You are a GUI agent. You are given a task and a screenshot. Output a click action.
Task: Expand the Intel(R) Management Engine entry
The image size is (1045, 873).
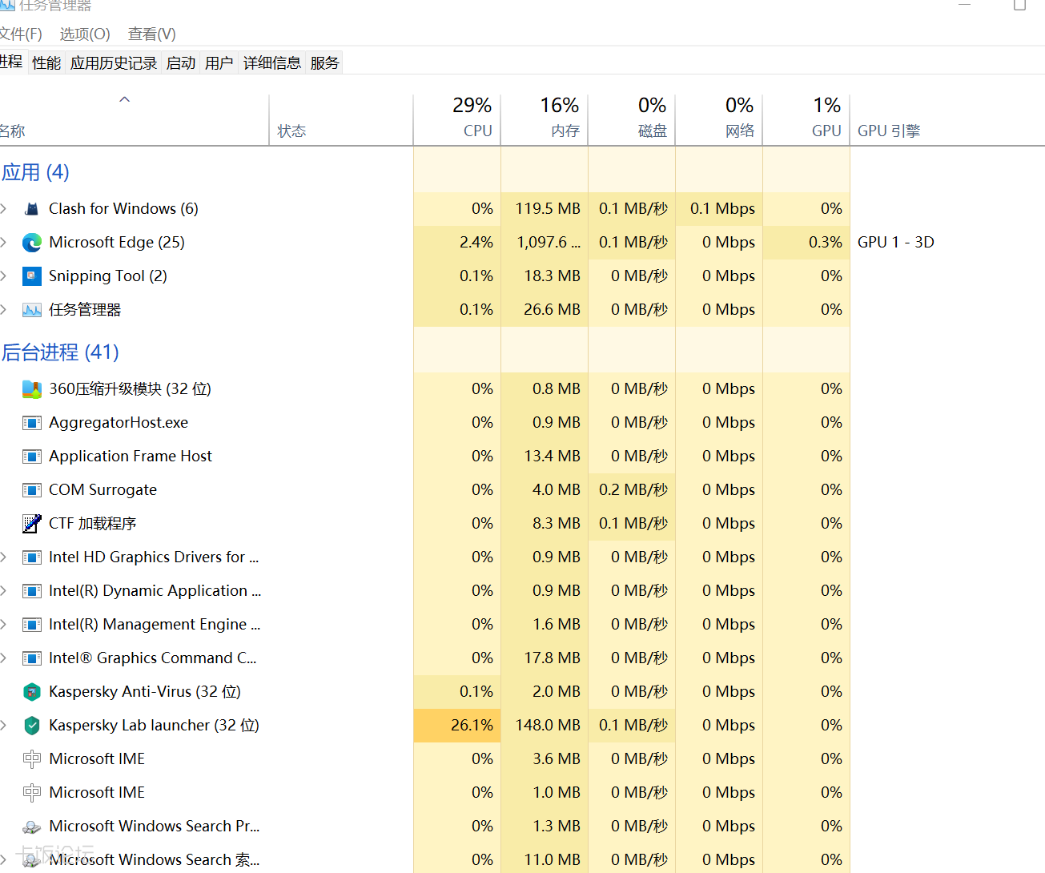pyautogui.click(x=3, y=625)
